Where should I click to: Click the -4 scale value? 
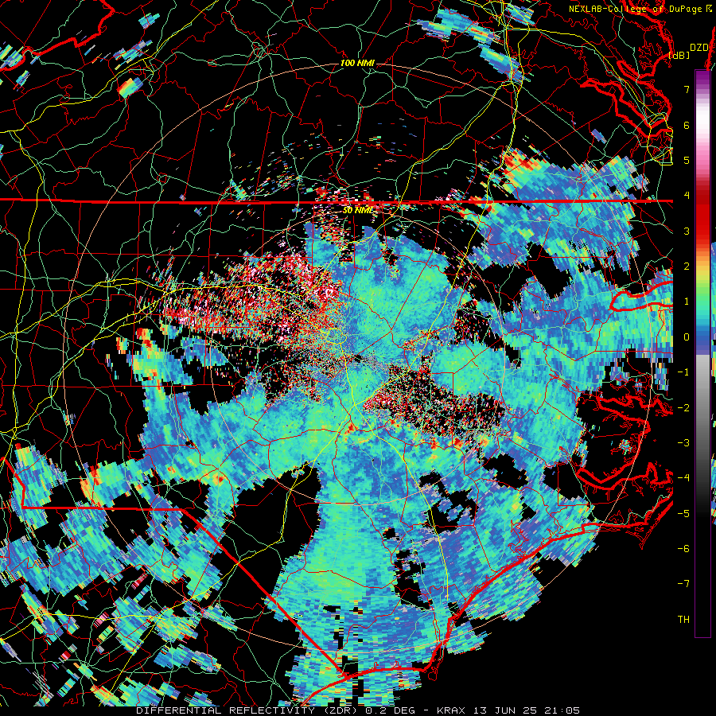[x=683, y=478]
